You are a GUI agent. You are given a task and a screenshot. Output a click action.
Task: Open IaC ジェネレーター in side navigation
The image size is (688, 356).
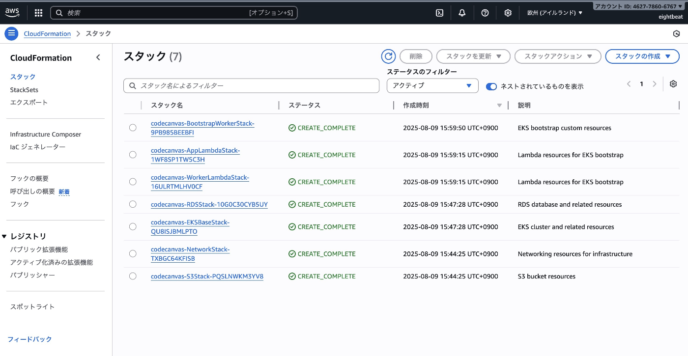coord(38,147)
